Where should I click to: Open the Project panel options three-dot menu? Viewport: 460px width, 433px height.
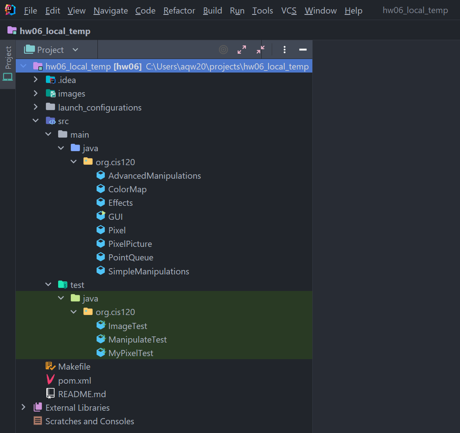tap(284, 49)
